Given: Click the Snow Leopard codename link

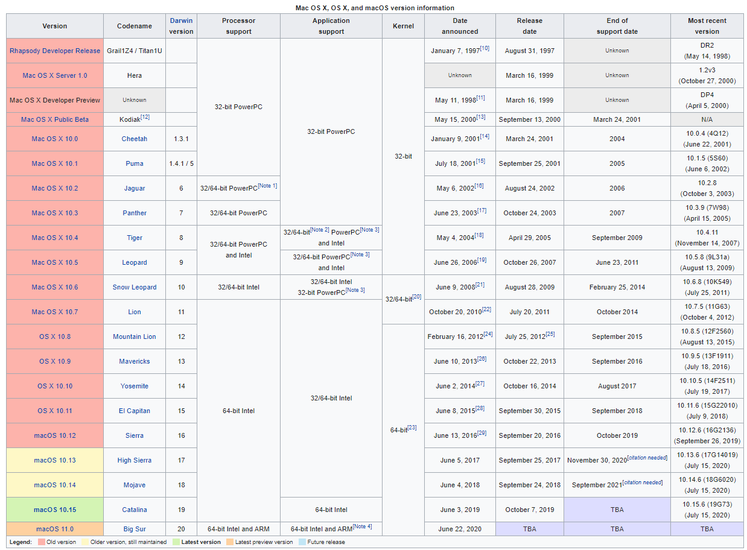Looking at the screenshot, I should click(x=134, y=287).
